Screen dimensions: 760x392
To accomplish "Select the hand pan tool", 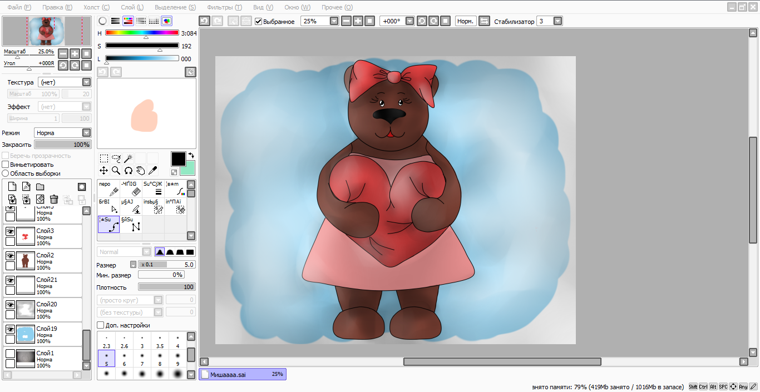I will (x=140, y=171).
